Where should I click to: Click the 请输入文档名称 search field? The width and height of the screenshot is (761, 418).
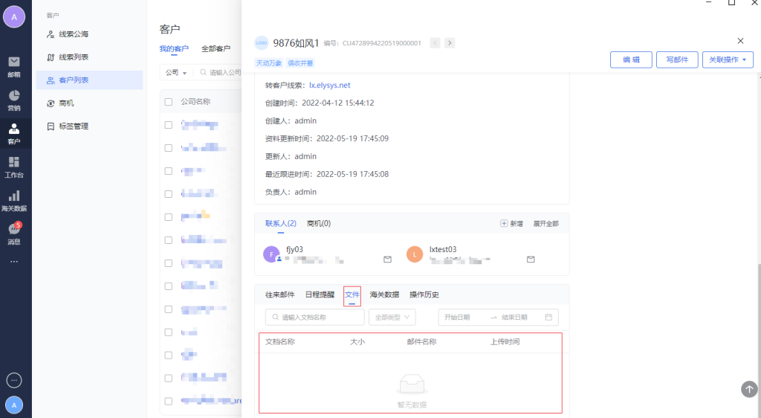315,317
